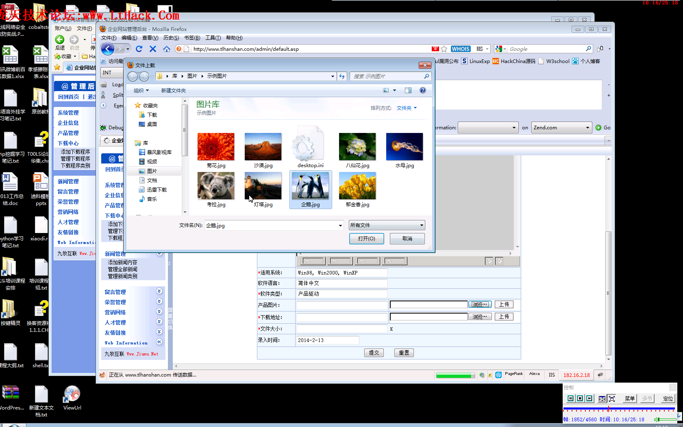
Task: Go back in the file upload dialog
Action: click(133, 76)
